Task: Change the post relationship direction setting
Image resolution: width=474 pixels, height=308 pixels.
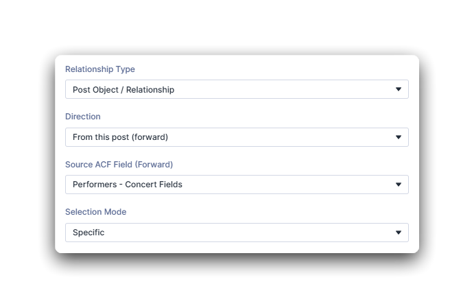Action: point(237,137)
